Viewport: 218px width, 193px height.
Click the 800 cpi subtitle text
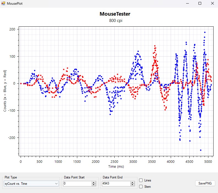[115, 20]
